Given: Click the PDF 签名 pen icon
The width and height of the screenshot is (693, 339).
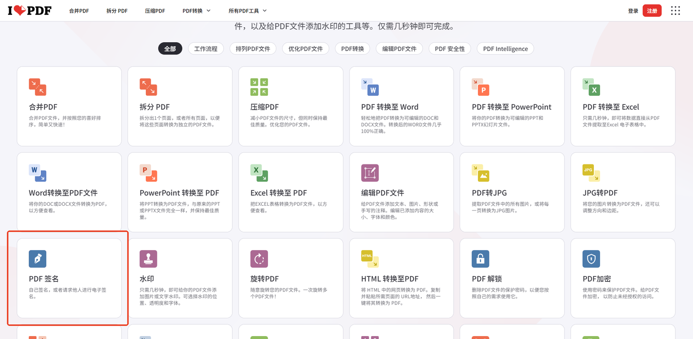Looking at the screenshot, I should [38, 259].
